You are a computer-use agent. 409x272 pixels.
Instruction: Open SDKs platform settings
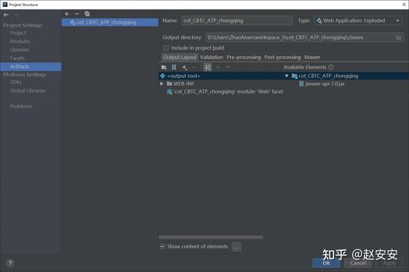(x=16, y=82)
